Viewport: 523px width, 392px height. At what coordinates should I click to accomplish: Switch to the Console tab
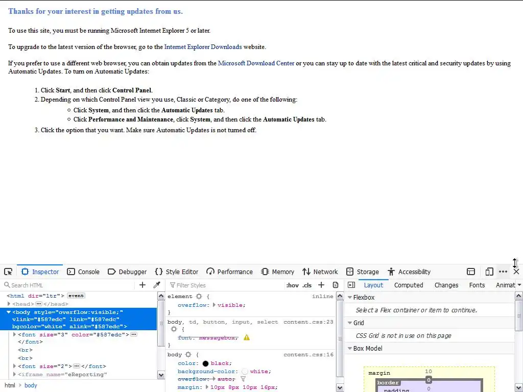(x=83, y=272)
